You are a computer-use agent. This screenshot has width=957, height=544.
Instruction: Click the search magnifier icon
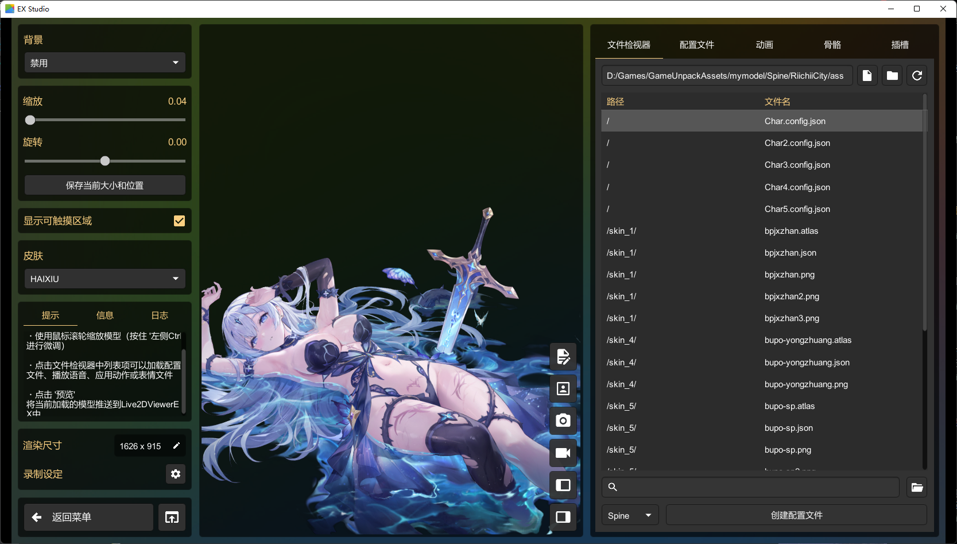[x=613, y=487]
